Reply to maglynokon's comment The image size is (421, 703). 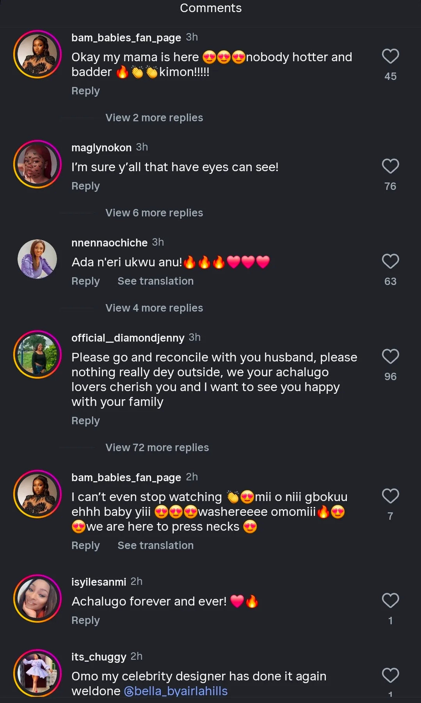pyautogui.click(x=85, y=186)
